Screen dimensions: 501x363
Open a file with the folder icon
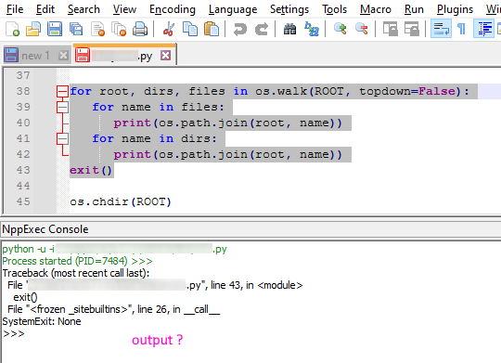33,29
